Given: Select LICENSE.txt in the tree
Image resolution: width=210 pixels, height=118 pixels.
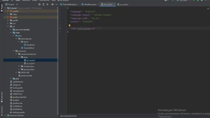Looking at the screenshot, I should pos(17,106).
